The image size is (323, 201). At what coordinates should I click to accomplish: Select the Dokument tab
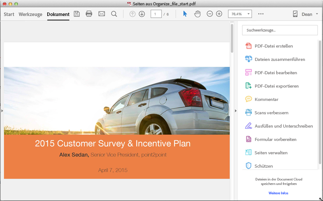58,14
